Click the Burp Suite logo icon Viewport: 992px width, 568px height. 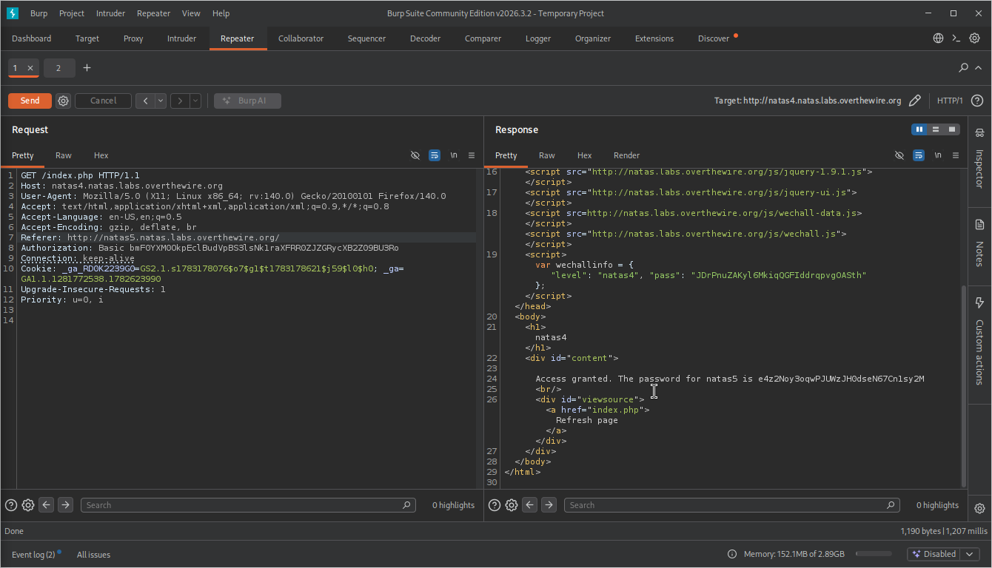click(12, 13)
